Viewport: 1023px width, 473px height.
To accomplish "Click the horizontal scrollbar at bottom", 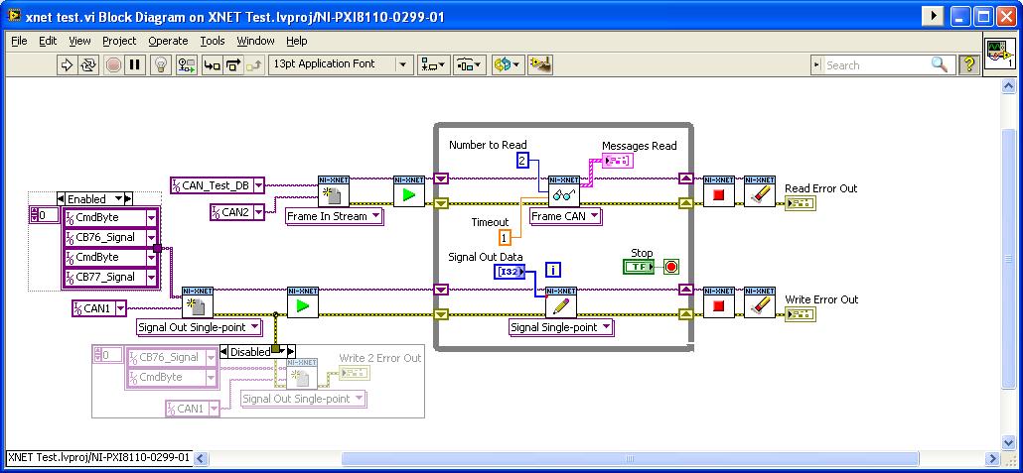I will point(596,458).
